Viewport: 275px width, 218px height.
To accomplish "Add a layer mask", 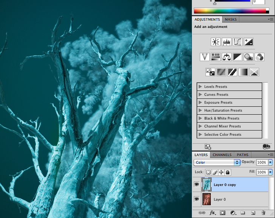I will coord(222,213).
